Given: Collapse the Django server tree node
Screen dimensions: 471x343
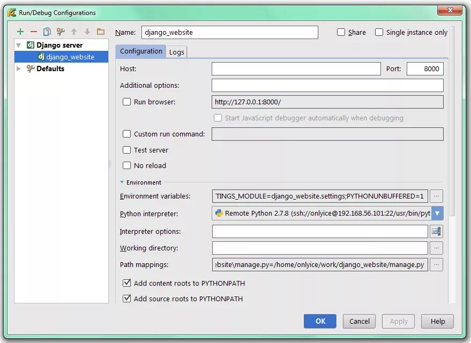Looking at the screenshot, I should (19, 45).
